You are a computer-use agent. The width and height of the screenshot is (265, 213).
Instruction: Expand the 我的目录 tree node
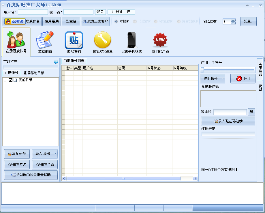click(5, 80)
